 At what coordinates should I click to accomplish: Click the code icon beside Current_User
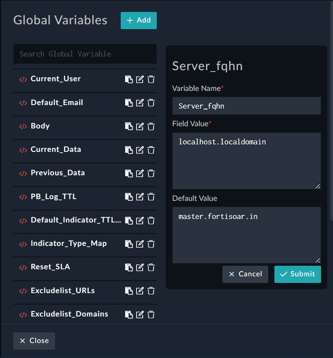tap(23, 79)
